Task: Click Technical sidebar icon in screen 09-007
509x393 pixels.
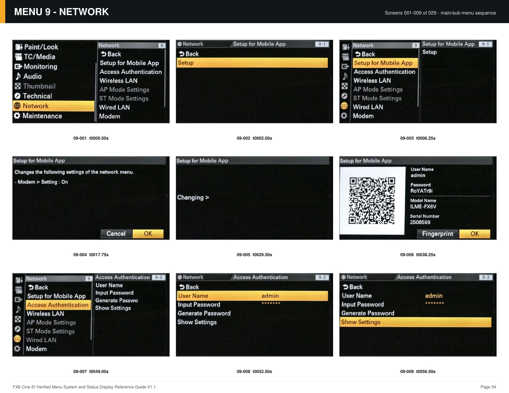Action: click(x=18, y=329)
